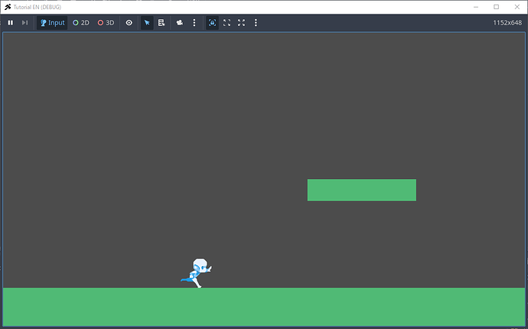The height and width of the screenshot is (329, 528).
Task: Set fixed size embedded window mode
Action: pos(227,23)
